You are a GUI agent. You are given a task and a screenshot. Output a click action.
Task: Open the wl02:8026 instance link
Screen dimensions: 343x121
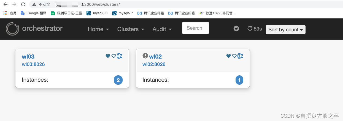click(154, 64)
